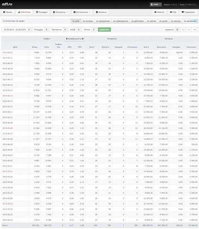Switch to the по целям tab
199x229 pixels.
[x=163, y=21]
